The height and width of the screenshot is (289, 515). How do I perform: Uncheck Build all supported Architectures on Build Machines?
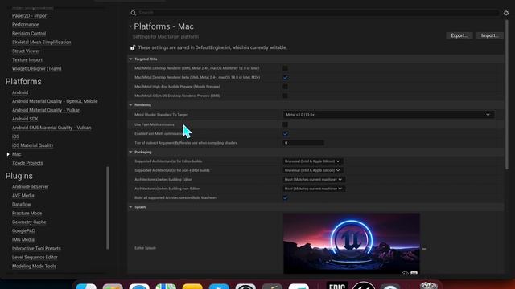click(285, 198)
